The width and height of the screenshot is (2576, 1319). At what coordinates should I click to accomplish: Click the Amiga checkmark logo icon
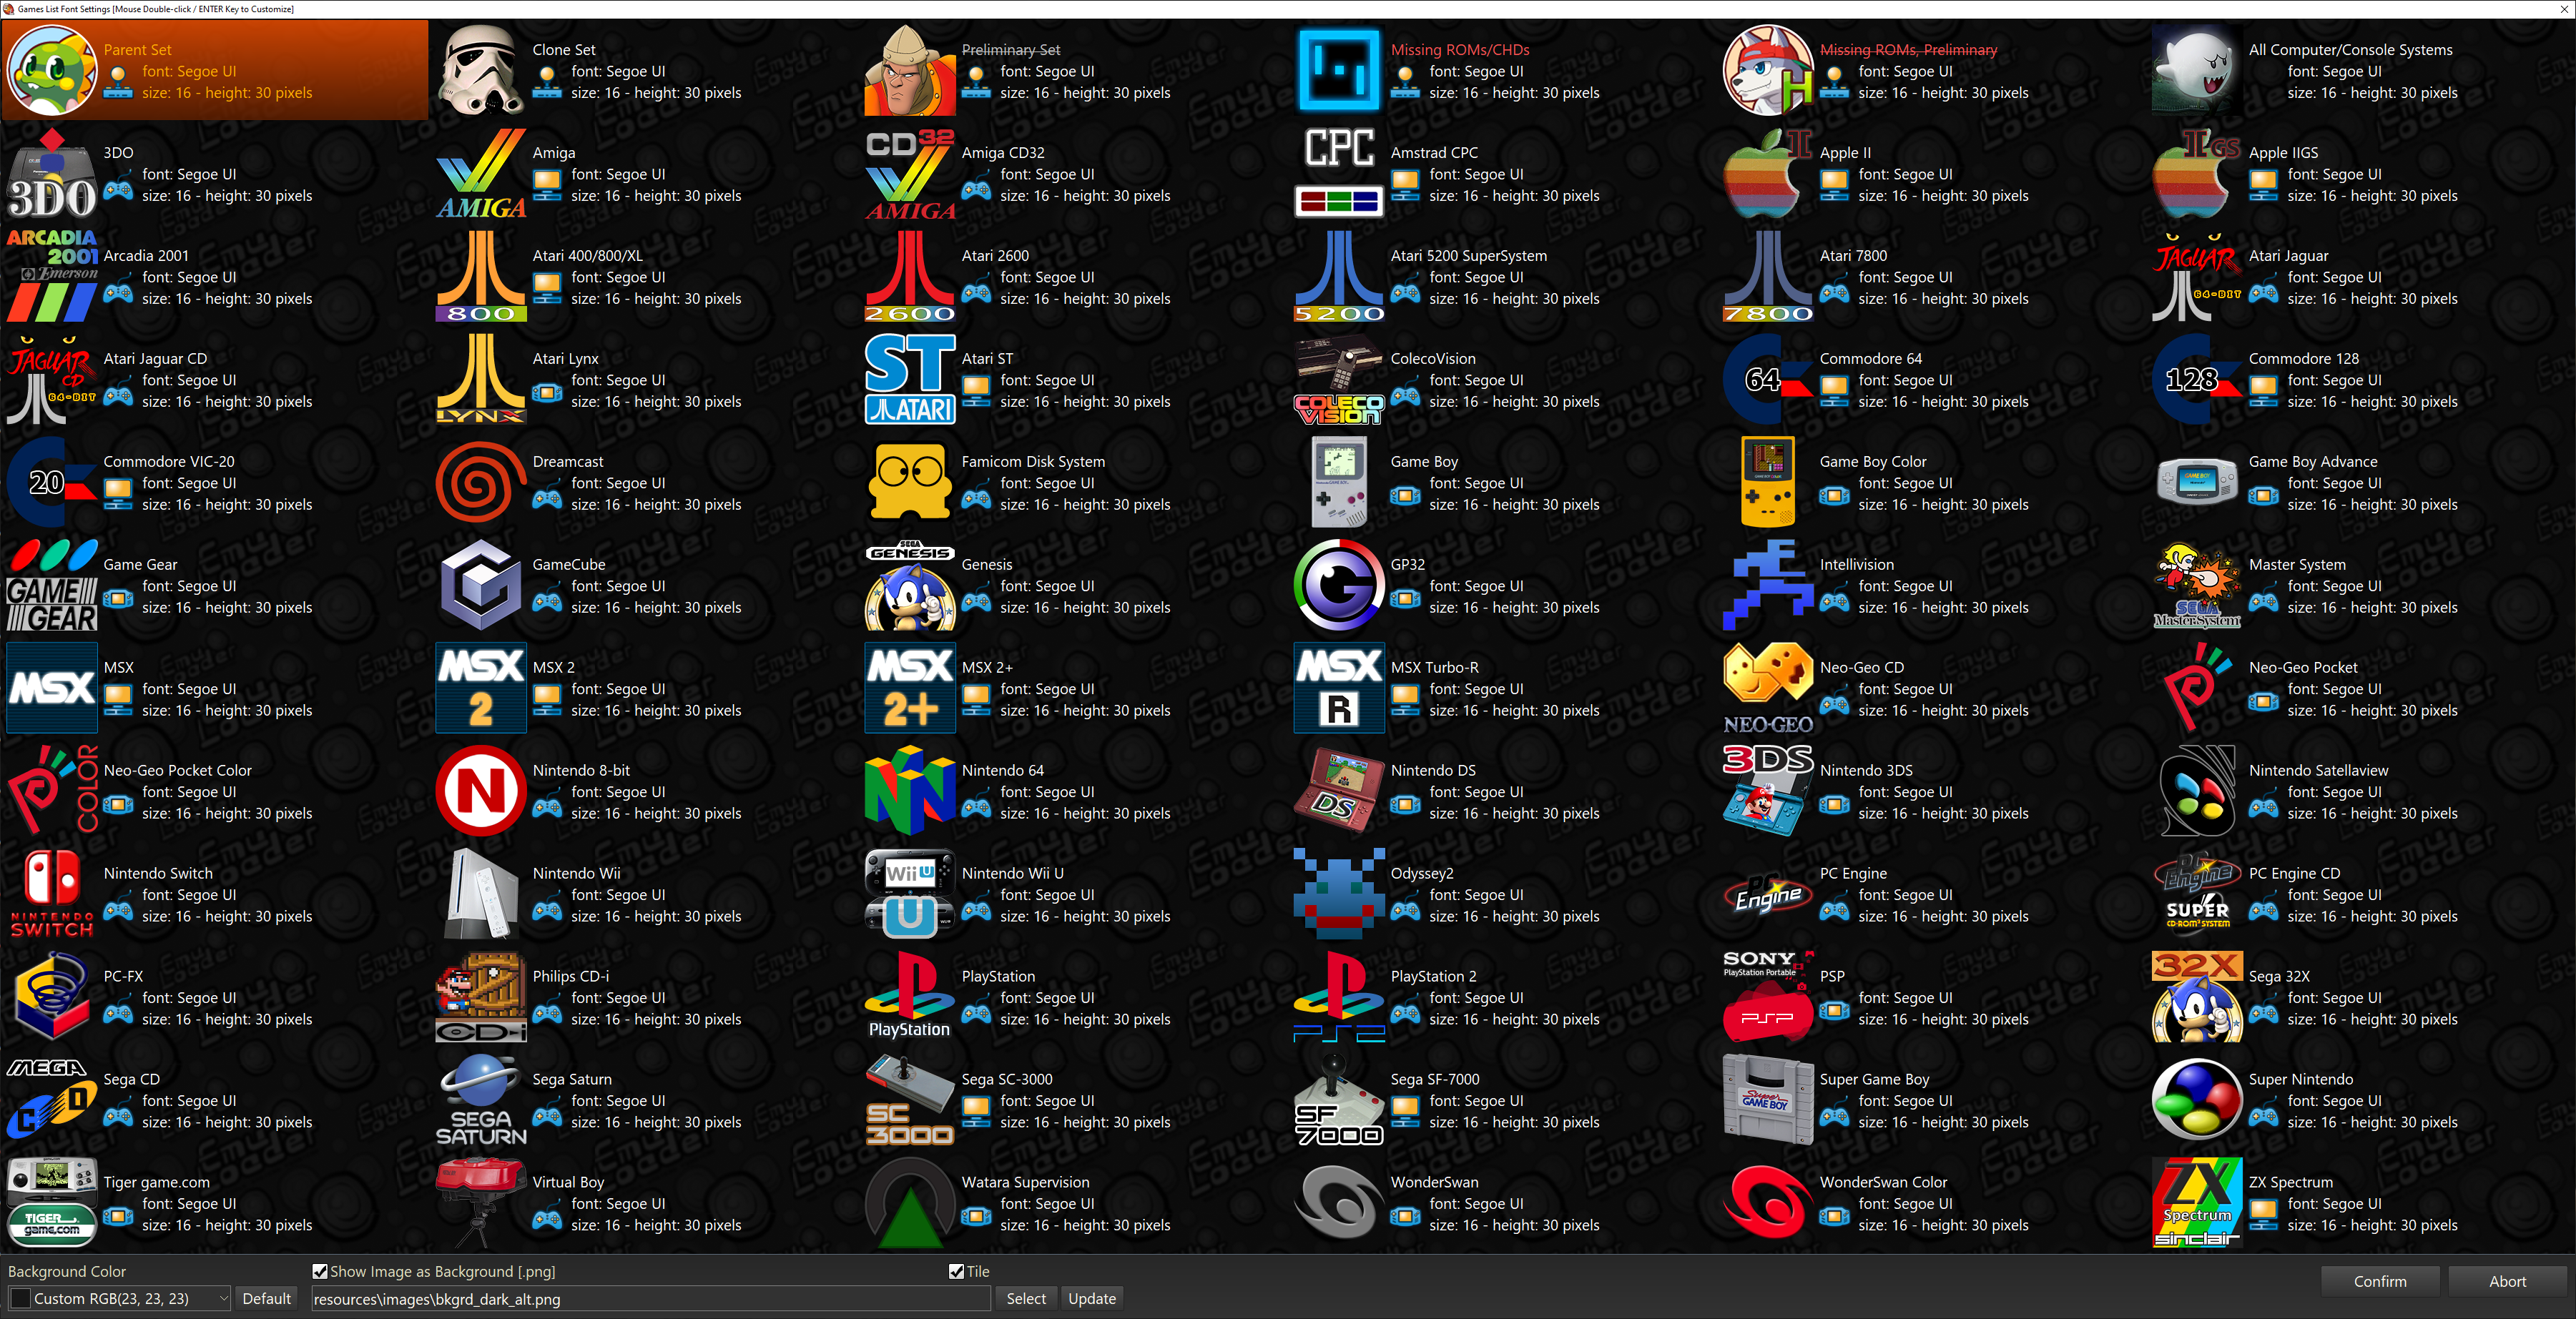481,174
